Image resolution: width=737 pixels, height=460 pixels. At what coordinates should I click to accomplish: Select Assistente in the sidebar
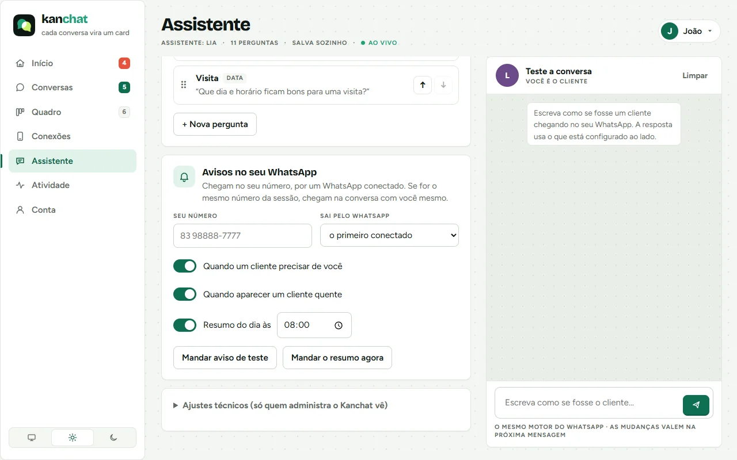tap(73, 161)
